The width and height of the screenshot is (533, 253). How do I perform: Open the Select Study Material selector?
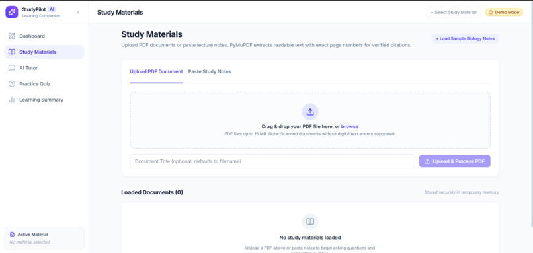454,13
